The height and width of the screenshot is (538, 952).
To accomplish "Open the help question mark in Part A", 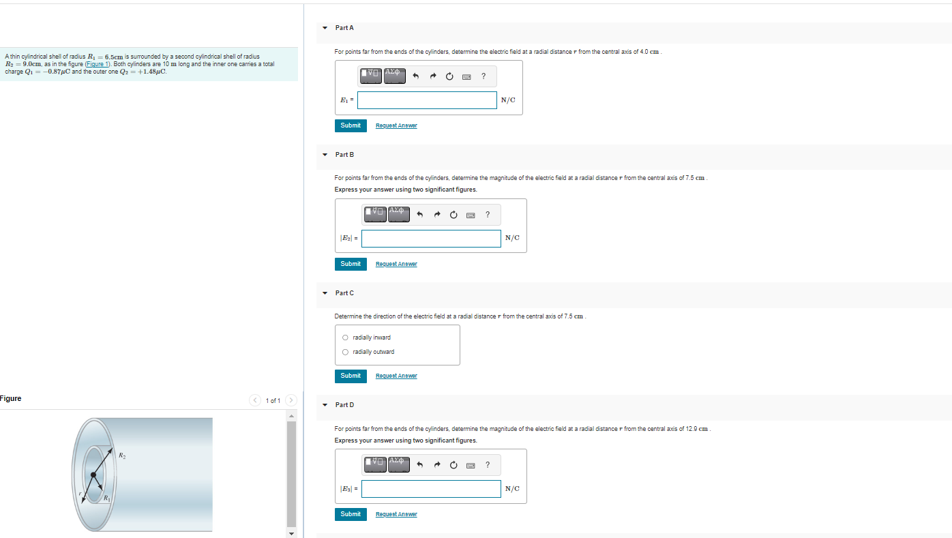I will pyautogui.click(x=484, y=76).
